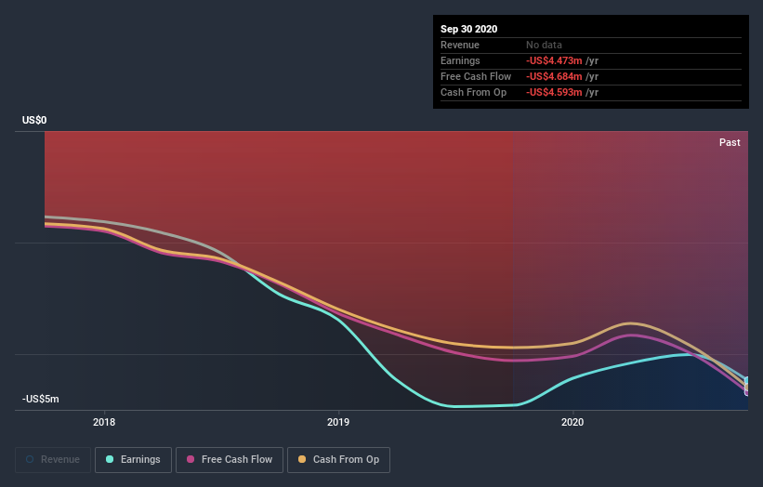Click the Past label on chart
This screenshot has height=487, width=763.
[x=730, y=142]
